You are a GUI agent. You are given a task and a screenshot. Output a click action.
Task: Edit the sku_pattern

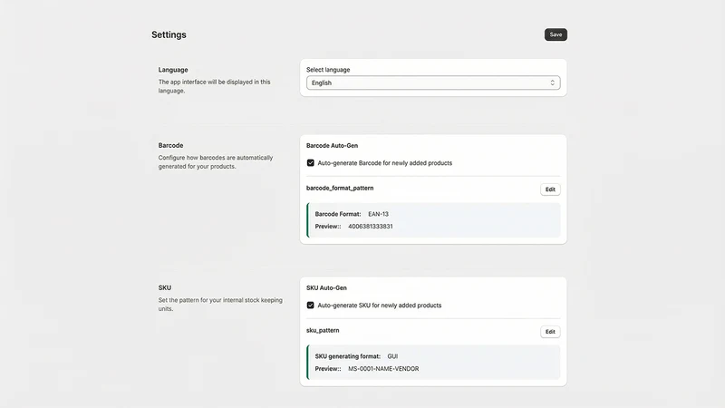coord(550,332)
